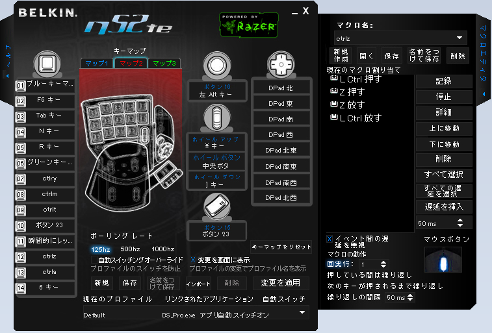Select 'Z 放す' macro event
The image size is (492, 333).
348,105
